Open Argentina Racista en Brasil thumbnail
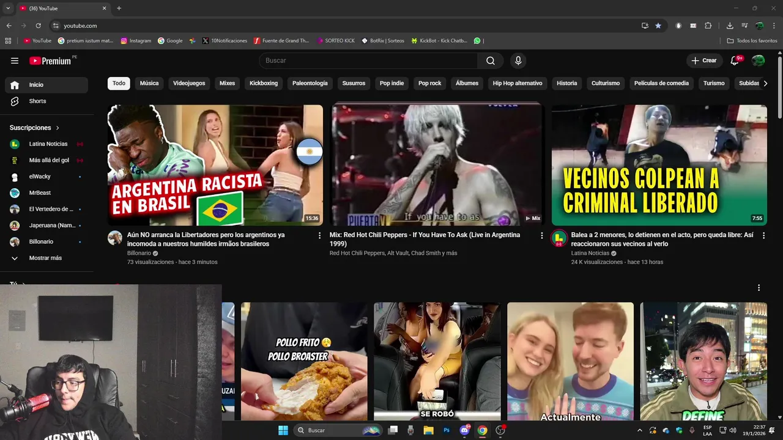The image size is (783, 440). coord(215,165)
